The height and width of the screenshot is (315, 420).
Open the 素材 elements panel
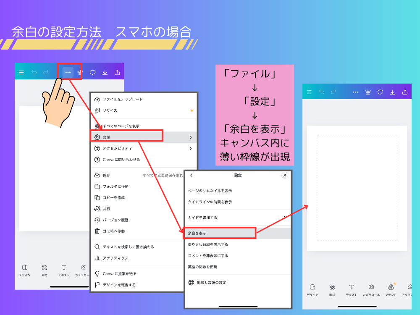(44, 269)
